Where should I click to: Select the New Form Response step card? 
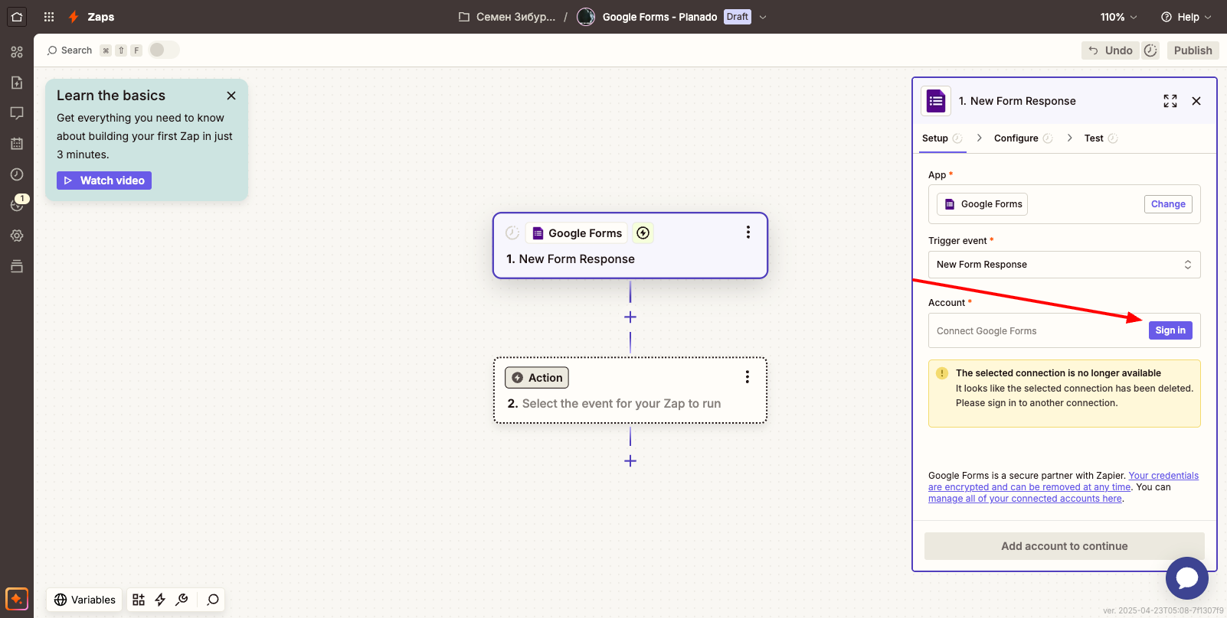[630, 246]
